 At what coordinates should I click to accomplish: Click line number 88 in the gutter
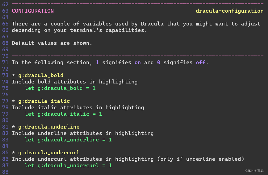point(5,172)
